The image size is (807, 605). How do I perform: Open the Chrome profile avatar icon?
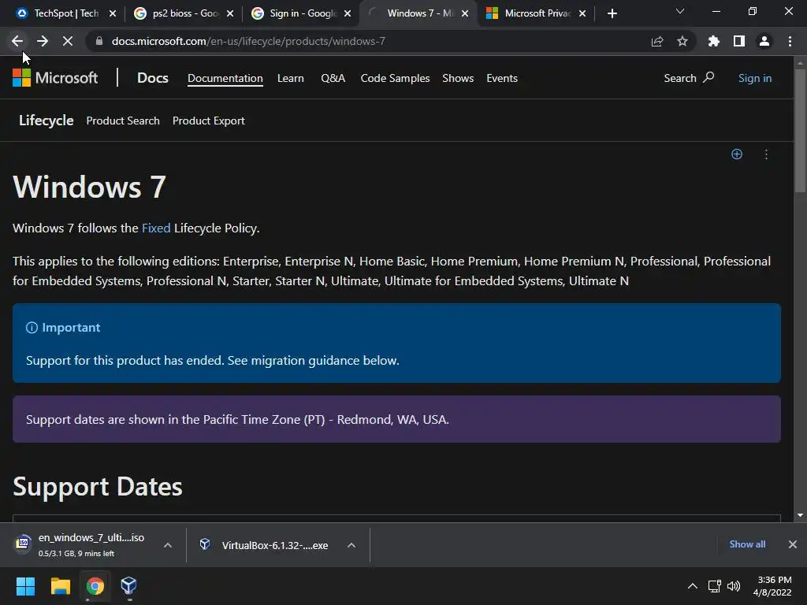click(x=764, y=41)
